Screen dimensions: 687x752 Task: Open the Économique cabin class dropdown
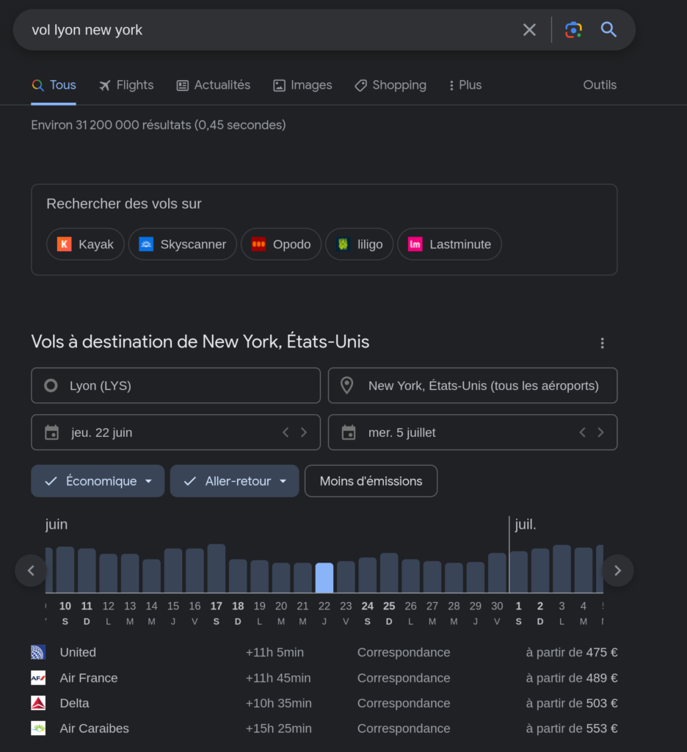(98, 481)
